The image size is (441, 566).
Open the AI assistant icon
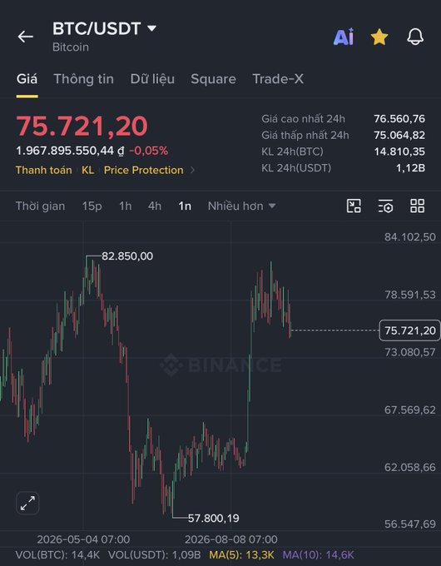point(344,37)
